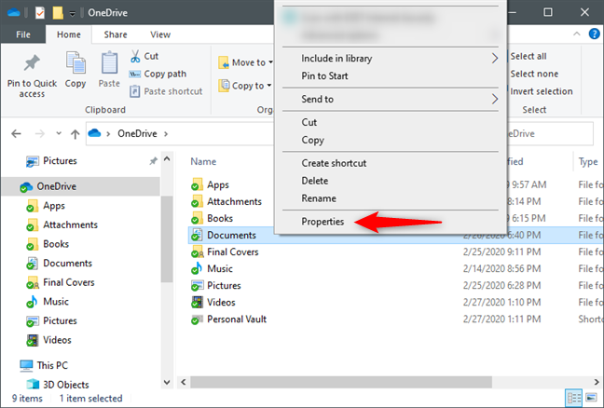Go up one level with up arrow
Image resolution: width=604 pixels, height=408 pixels.
[x=75, y=134]
